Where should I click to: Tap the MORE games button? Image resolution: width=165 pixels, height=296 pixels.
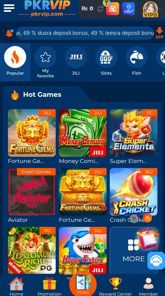pyautogui.click(x=134, y=250)
